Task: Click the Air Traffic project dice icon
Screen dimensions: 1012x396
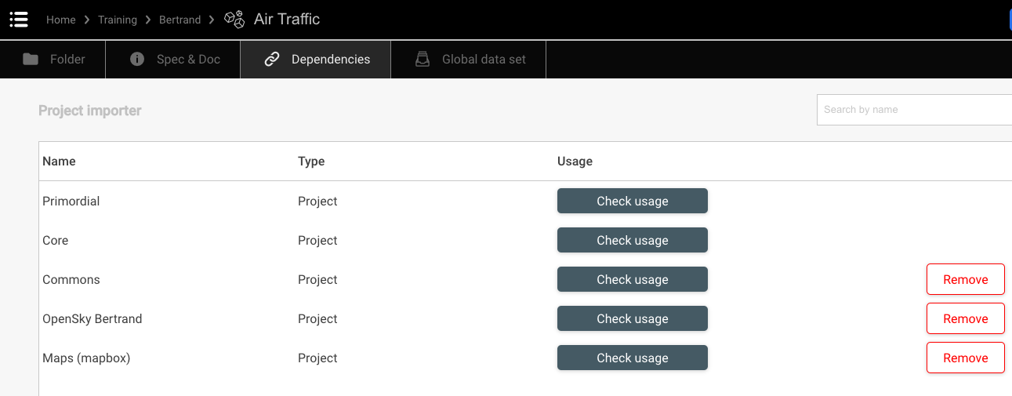Action: click(234, 20)
